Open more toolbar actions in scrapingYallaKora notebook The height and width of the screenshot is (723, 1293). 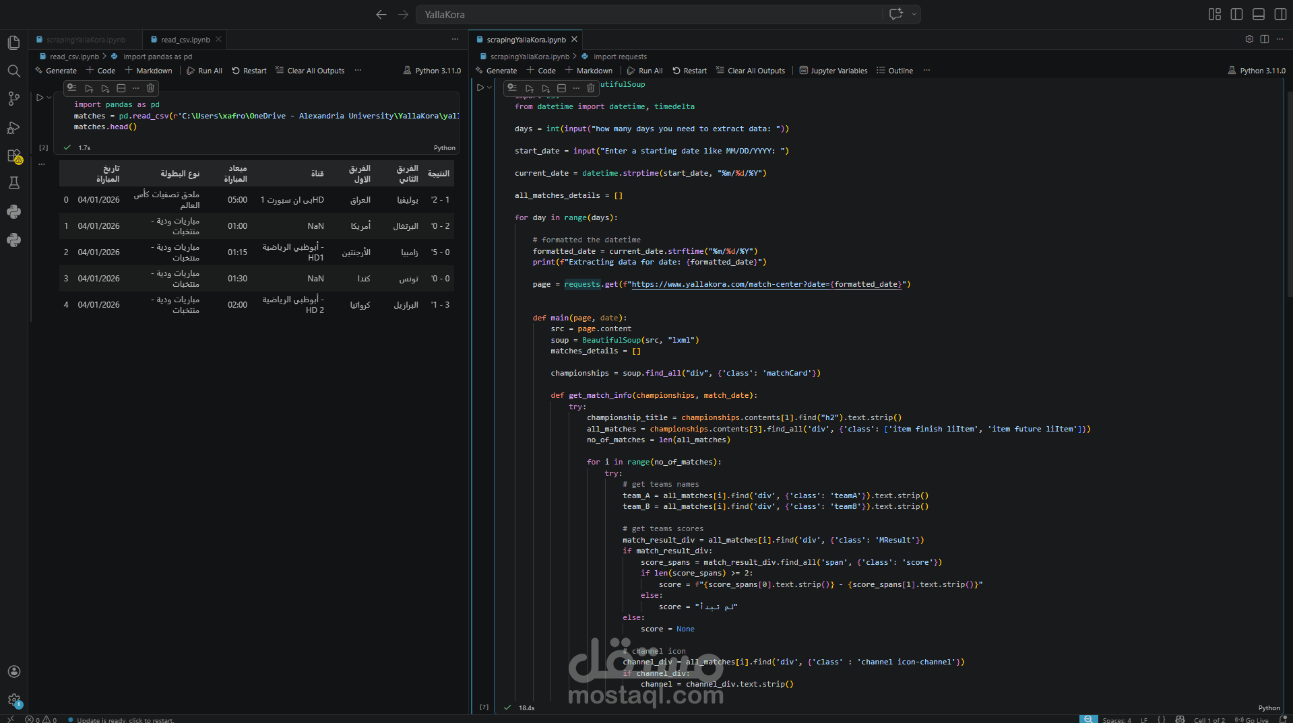(x=926, y=71)
